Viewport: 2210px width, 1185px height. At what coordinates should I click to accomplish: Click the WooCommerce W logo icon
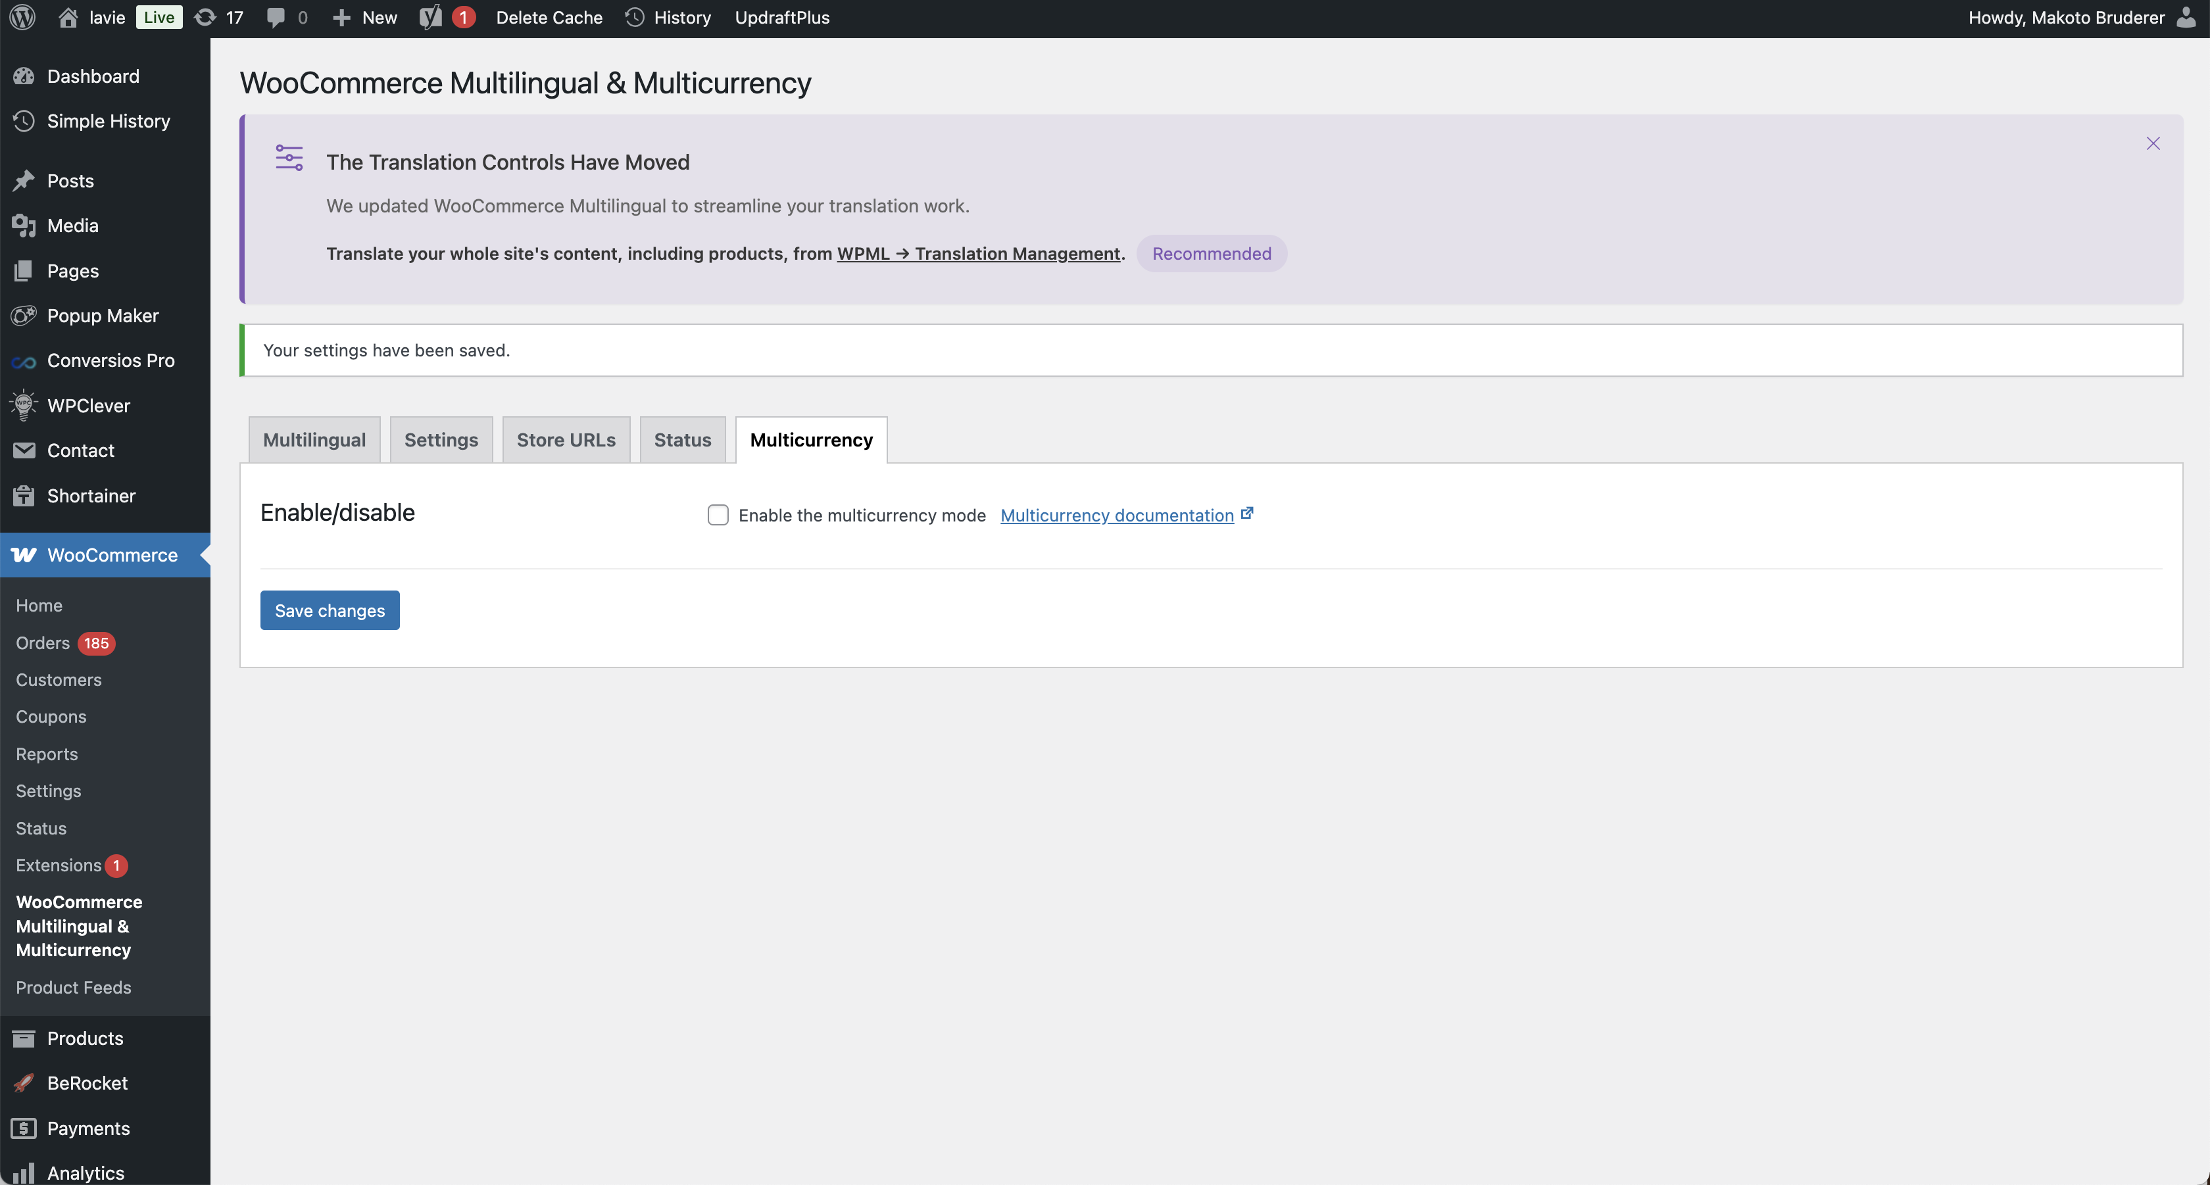[24, 555]
